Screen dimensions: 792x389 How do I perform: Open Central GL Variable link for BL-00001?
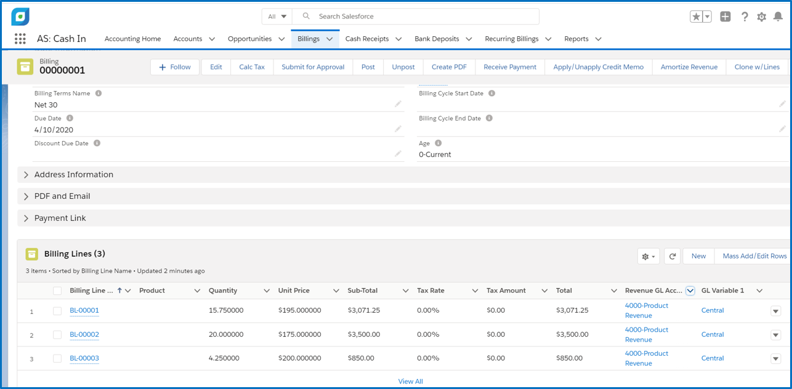[x=713, y=311]
